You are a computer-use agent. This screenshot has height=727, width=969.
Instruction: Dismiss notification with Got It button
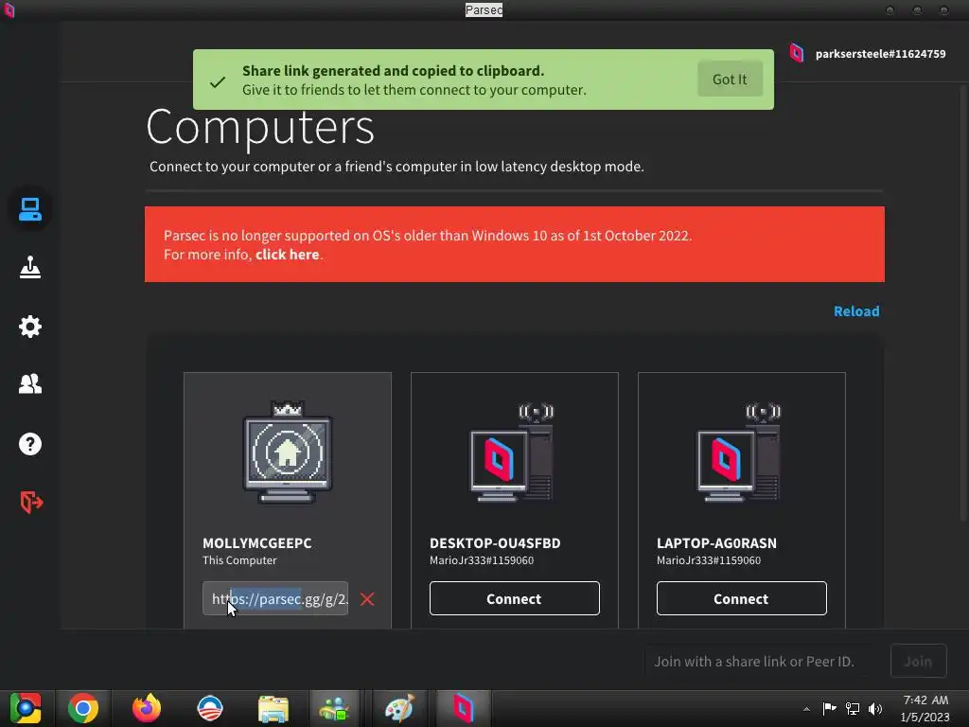pos(730,80)
